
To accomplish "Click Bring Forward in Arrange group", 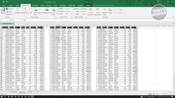I will (x=91, y=11).
